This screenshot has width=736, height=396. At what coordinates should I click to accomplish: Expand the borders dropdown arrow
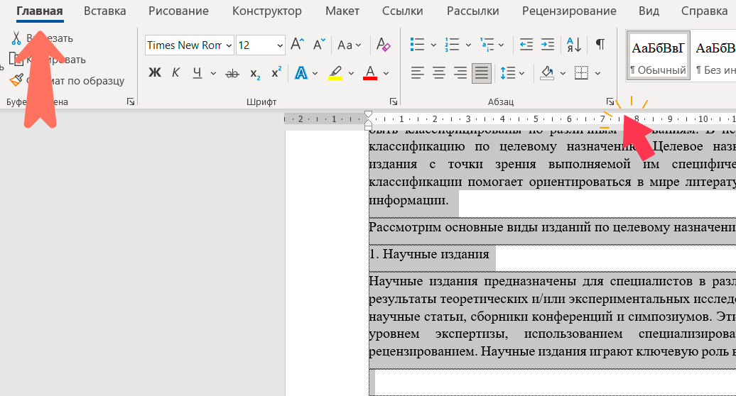click(597, 73)
